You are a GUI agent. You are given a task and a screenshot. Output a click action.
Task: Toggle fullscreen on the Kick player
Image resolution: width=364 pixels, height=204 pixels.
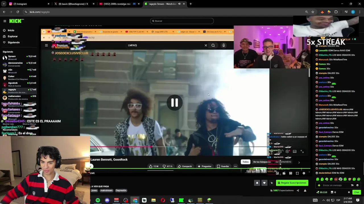pyautogui.click(x=297, y=173)
